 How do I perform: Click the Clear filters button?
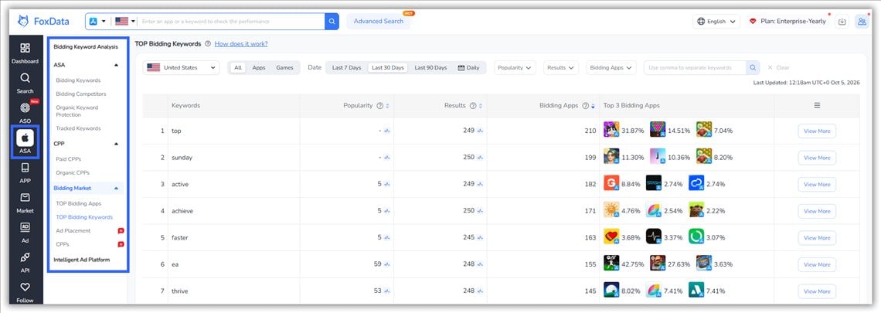click(x=778, y=67)
